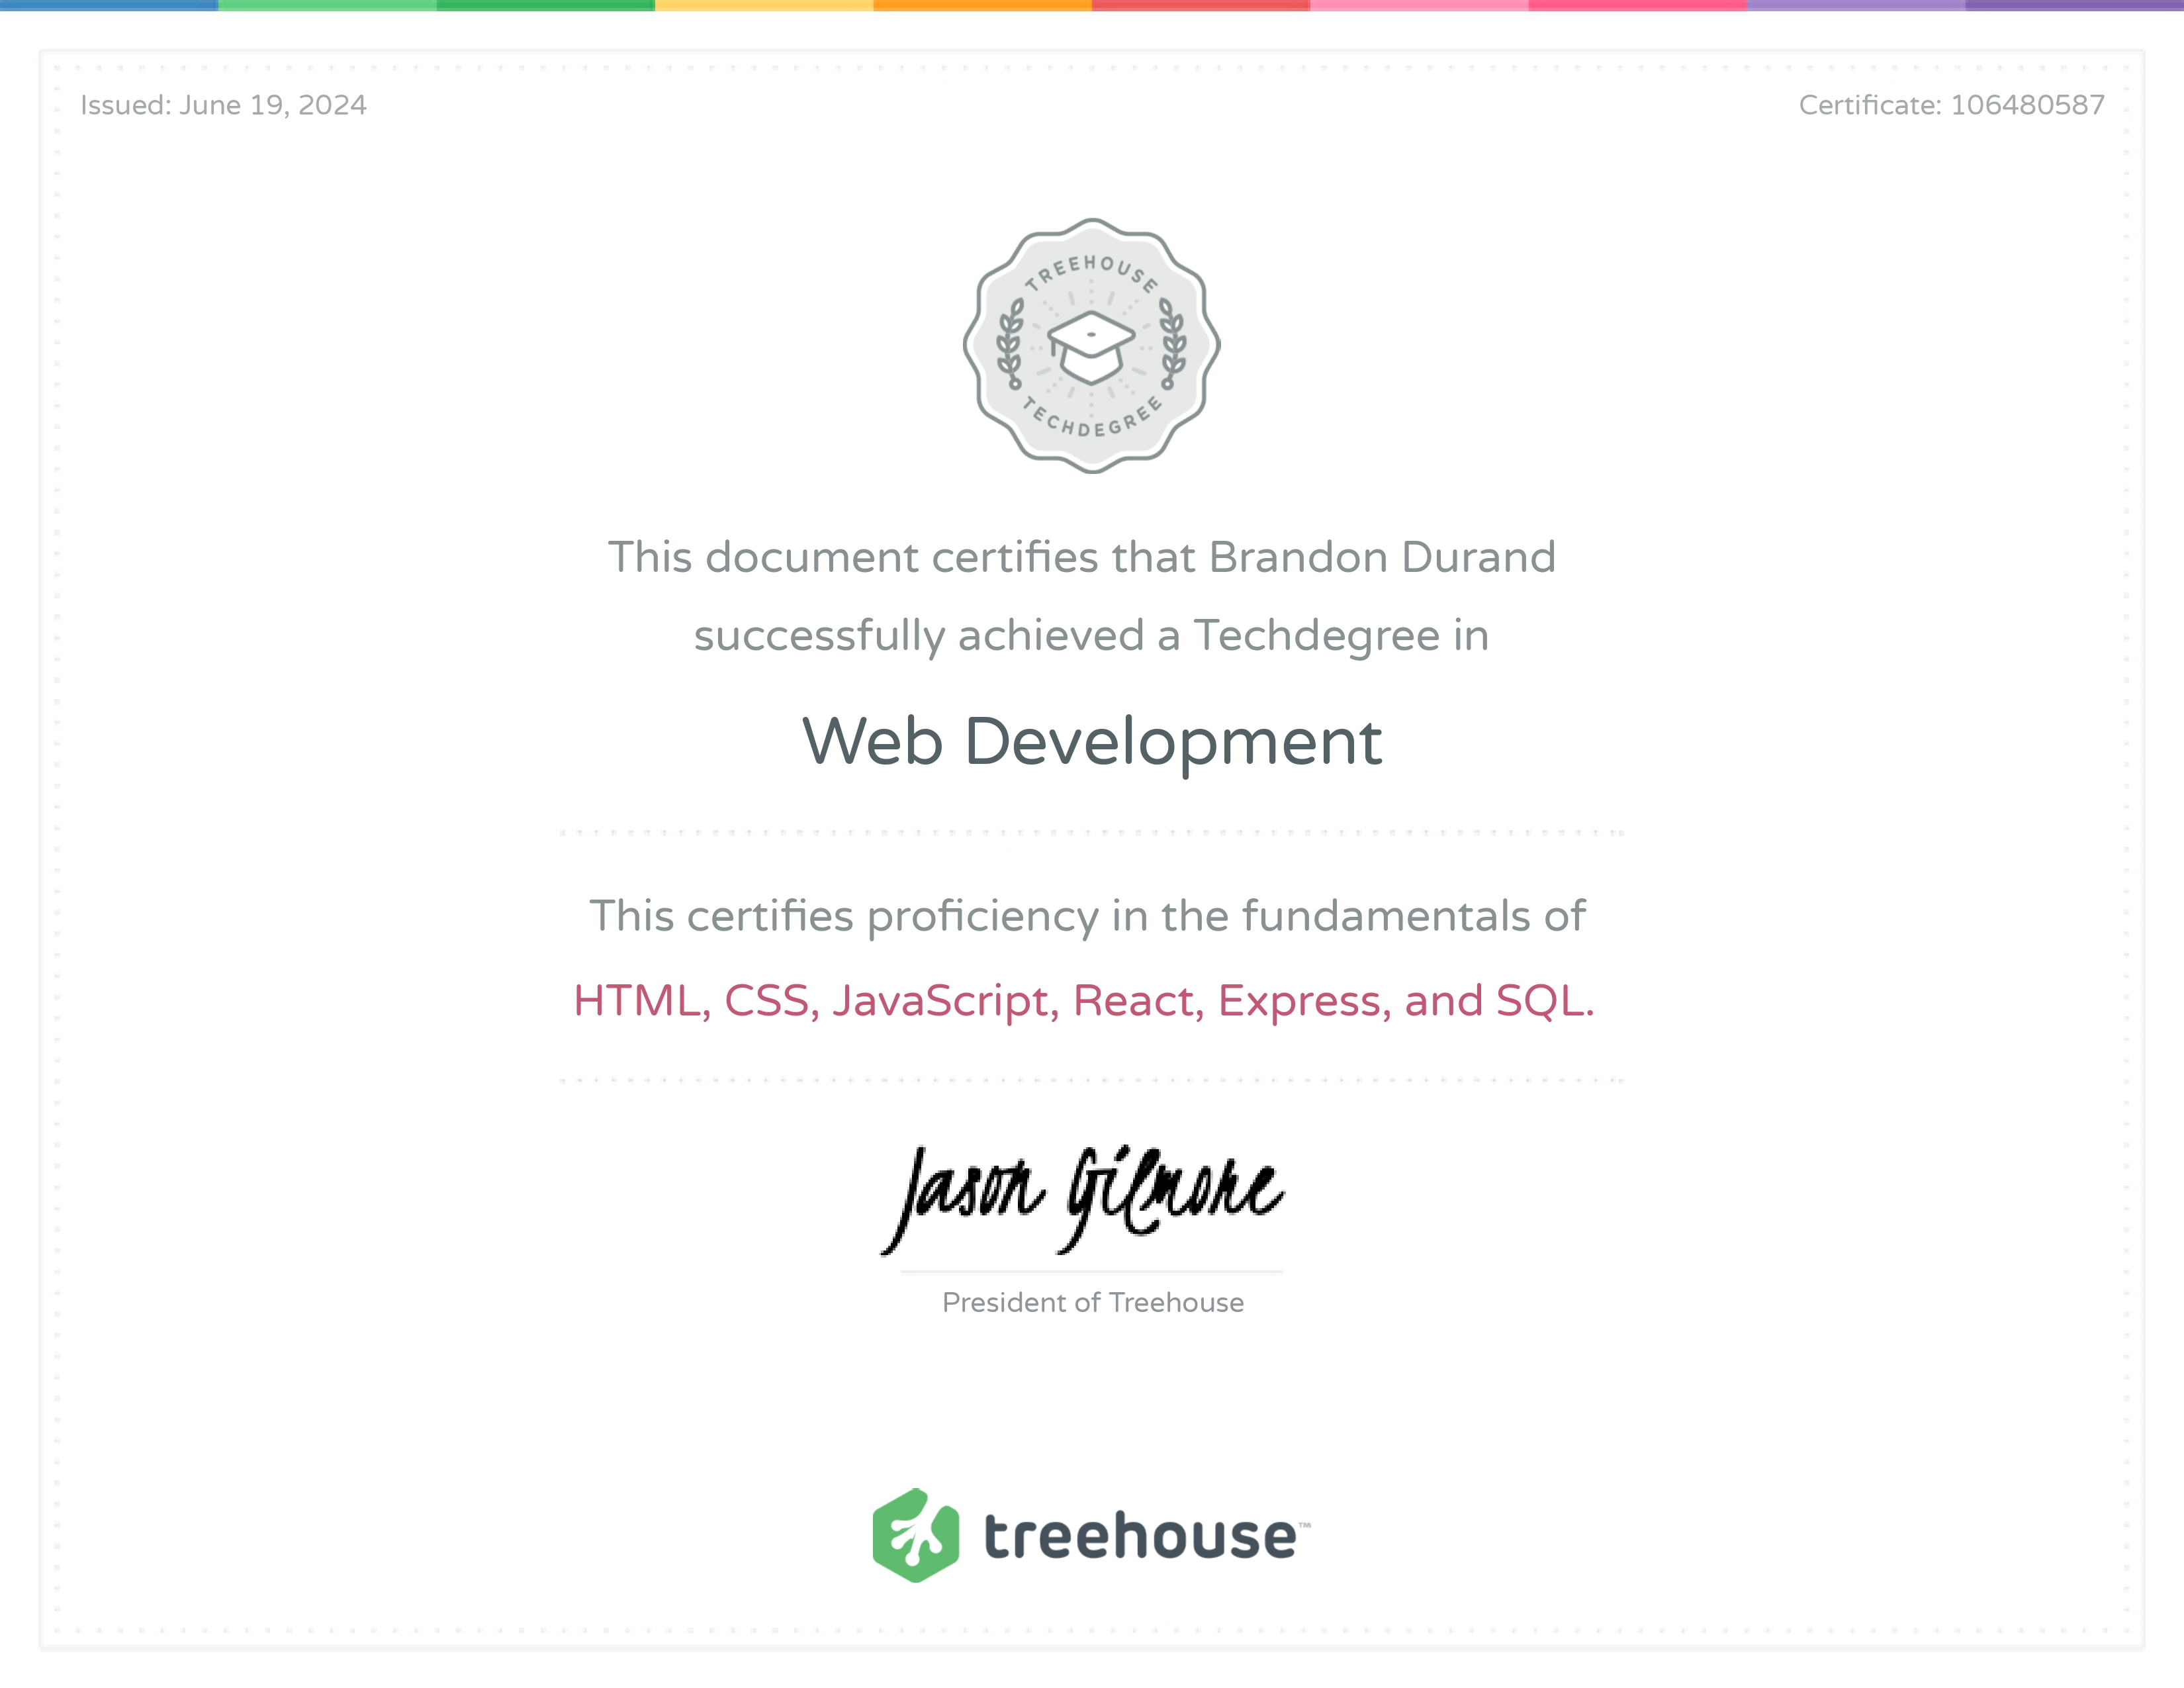Click the green Treehouse frog logo icon

point(915,1535)
